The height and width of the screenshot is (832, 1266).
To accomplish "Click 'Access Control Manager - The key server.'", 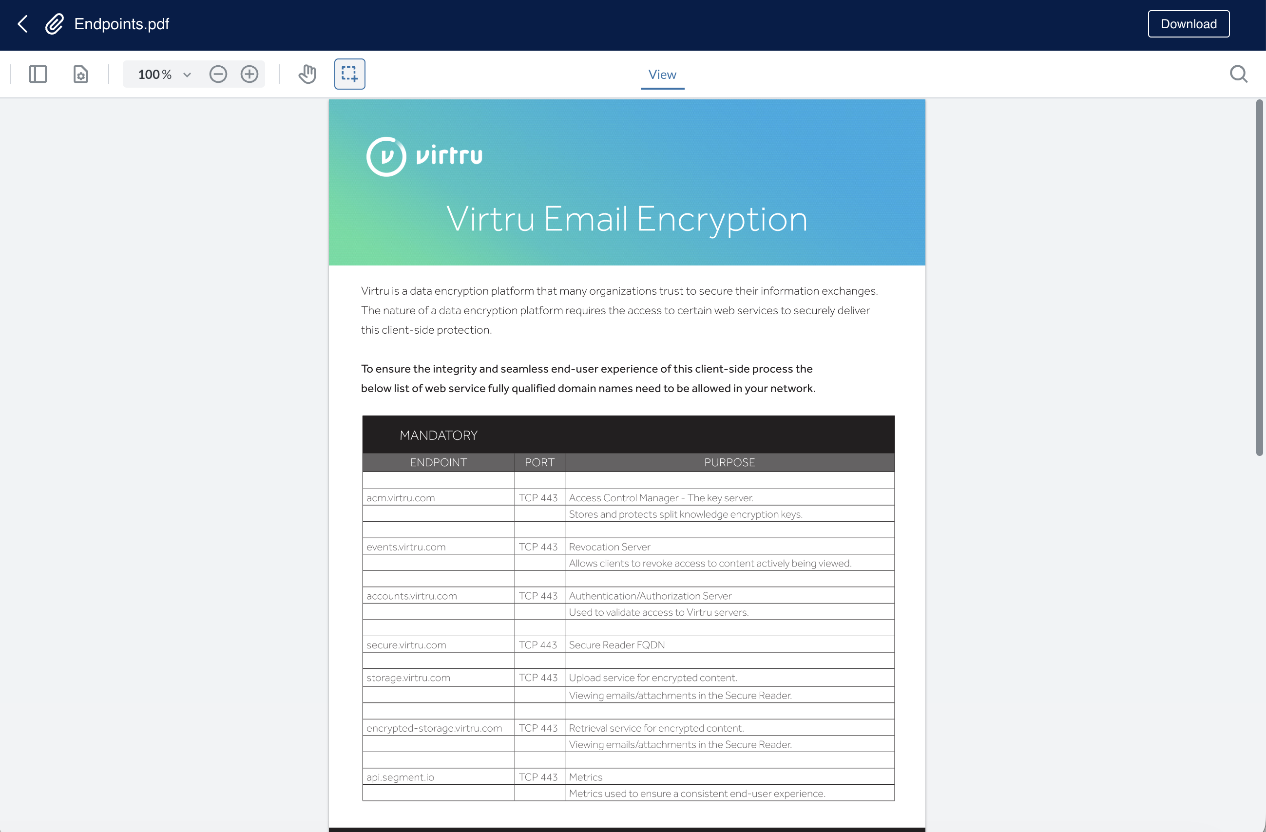I will (661, 498).
